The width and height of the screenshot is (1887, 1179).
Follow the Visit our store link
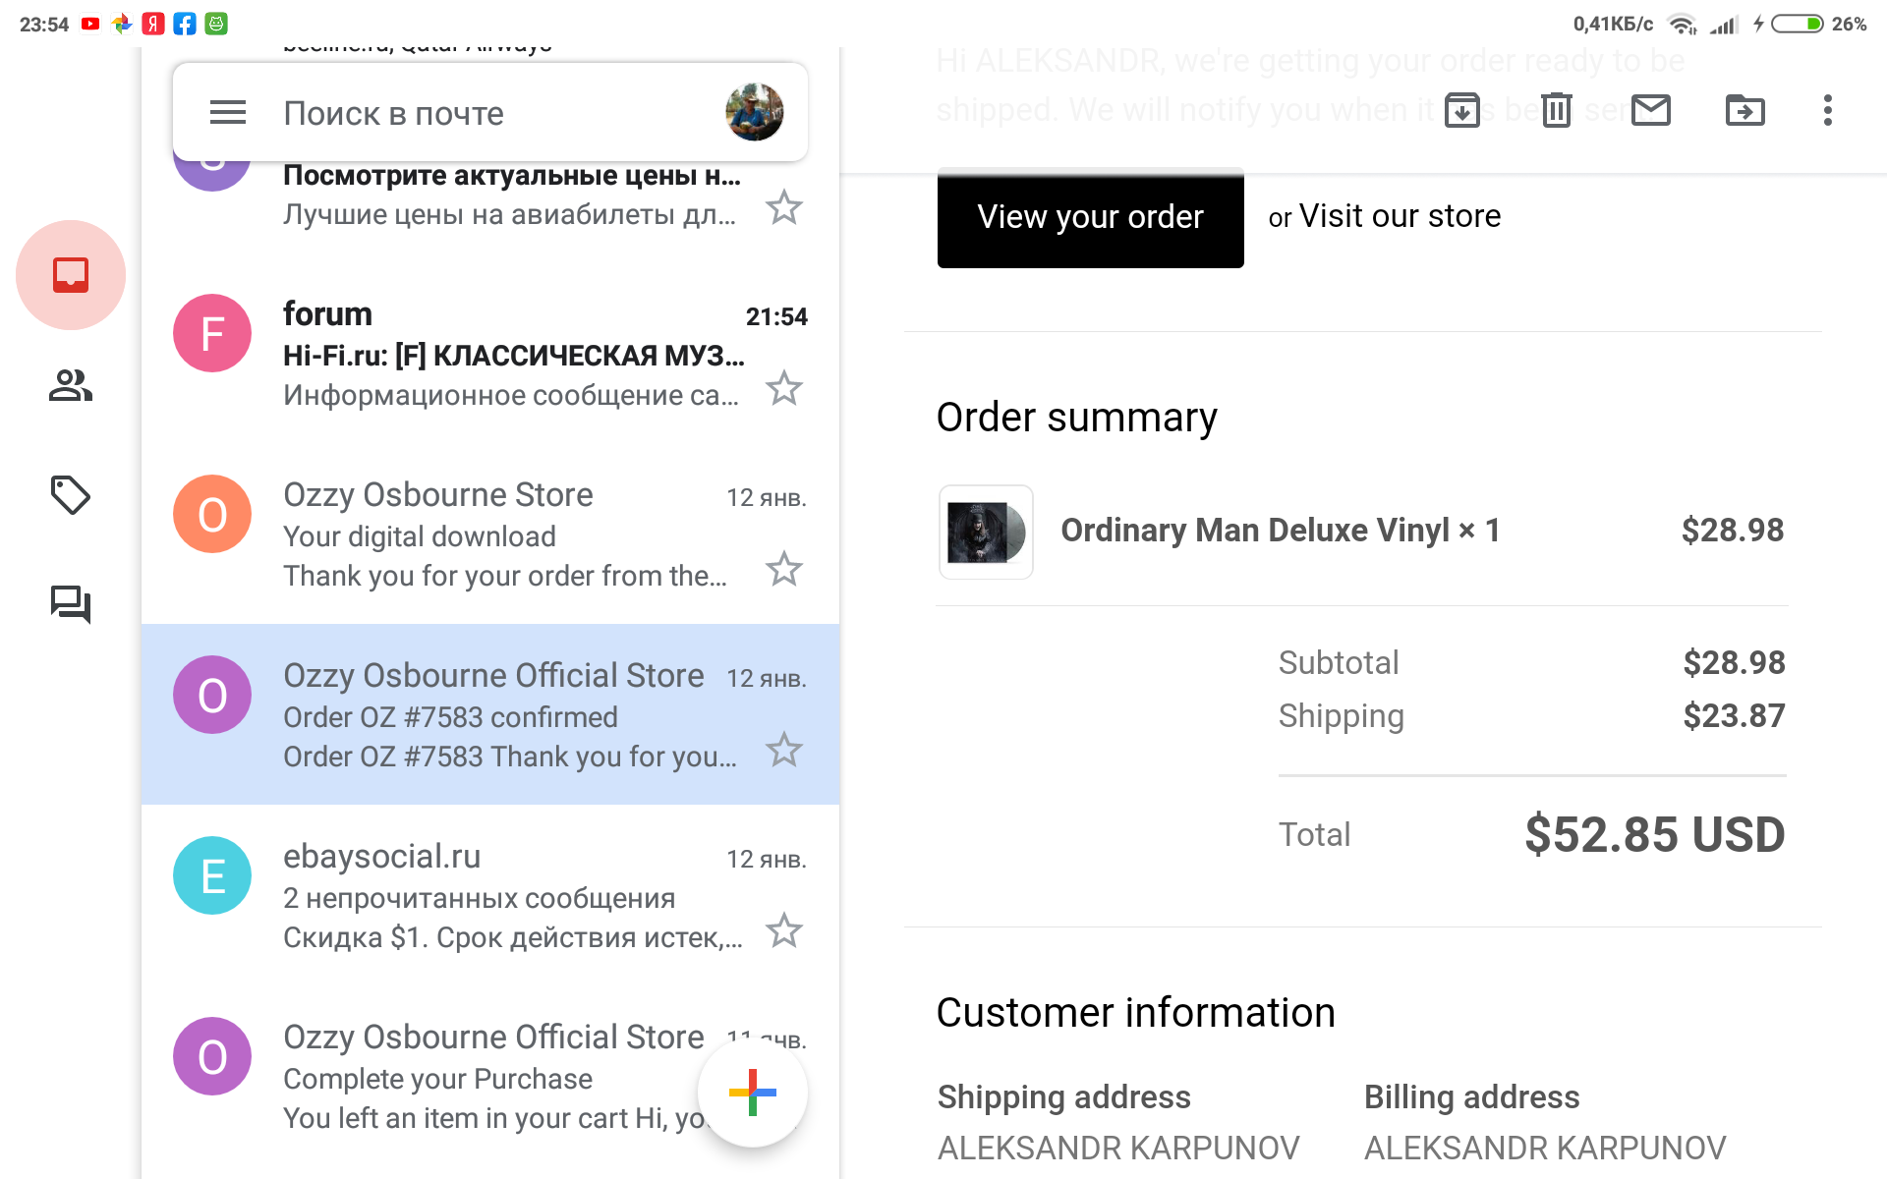[x=1400, y=216]
